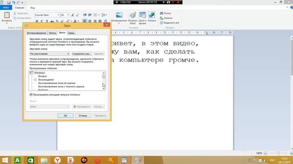Adjust the zoom slider in the status bar
This screenshot has width=293, height=164.
[x=278, y=153]
